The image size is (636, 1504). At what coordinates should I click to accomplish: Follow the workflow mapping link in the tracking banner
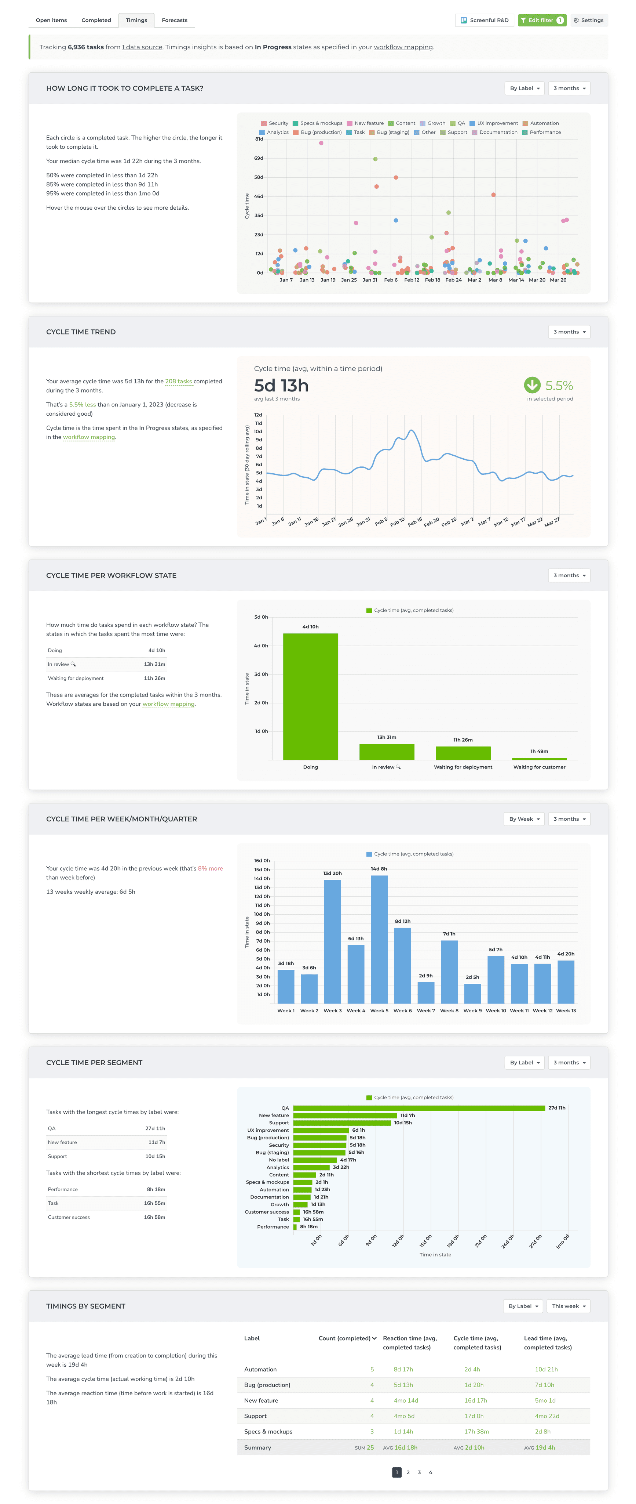[x=403, y=47]
